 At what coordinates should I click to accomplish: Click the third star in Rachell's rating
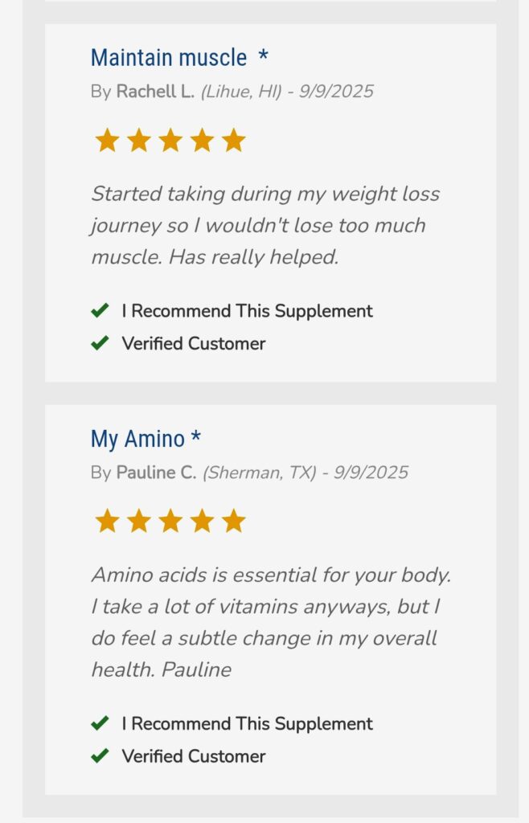coord(170,141)
